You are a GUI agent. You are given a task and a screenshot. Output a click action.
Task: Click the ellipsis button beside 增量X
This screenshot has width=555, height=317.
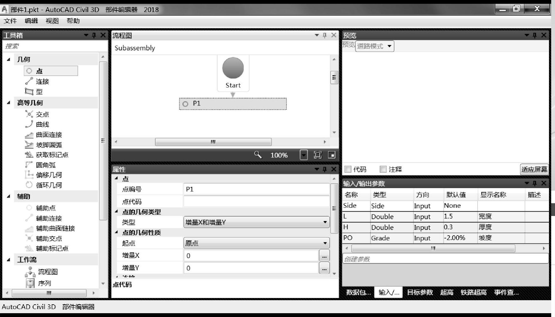point(324,256)
